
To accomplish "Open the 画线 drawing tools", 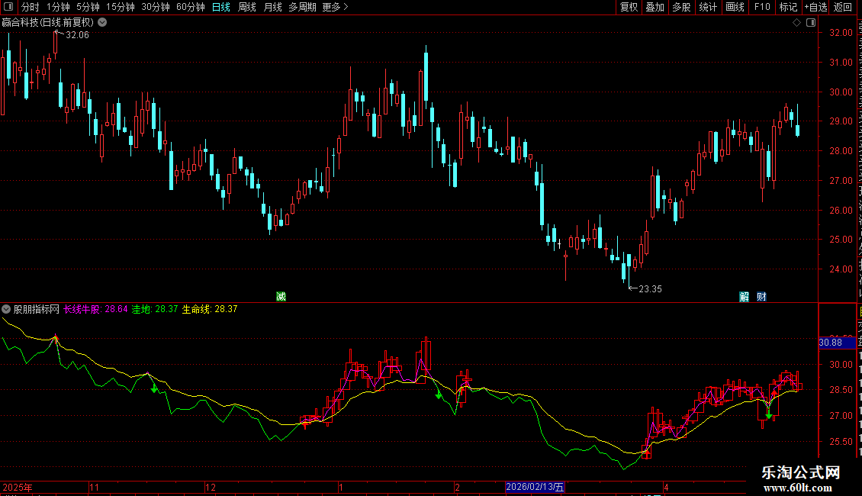I will (x=735, y=7).
